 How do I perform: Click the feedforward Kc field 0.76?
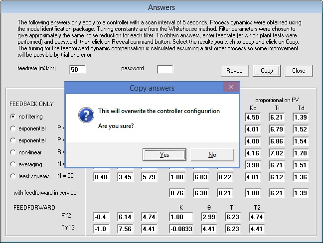(x=177, y=192)
